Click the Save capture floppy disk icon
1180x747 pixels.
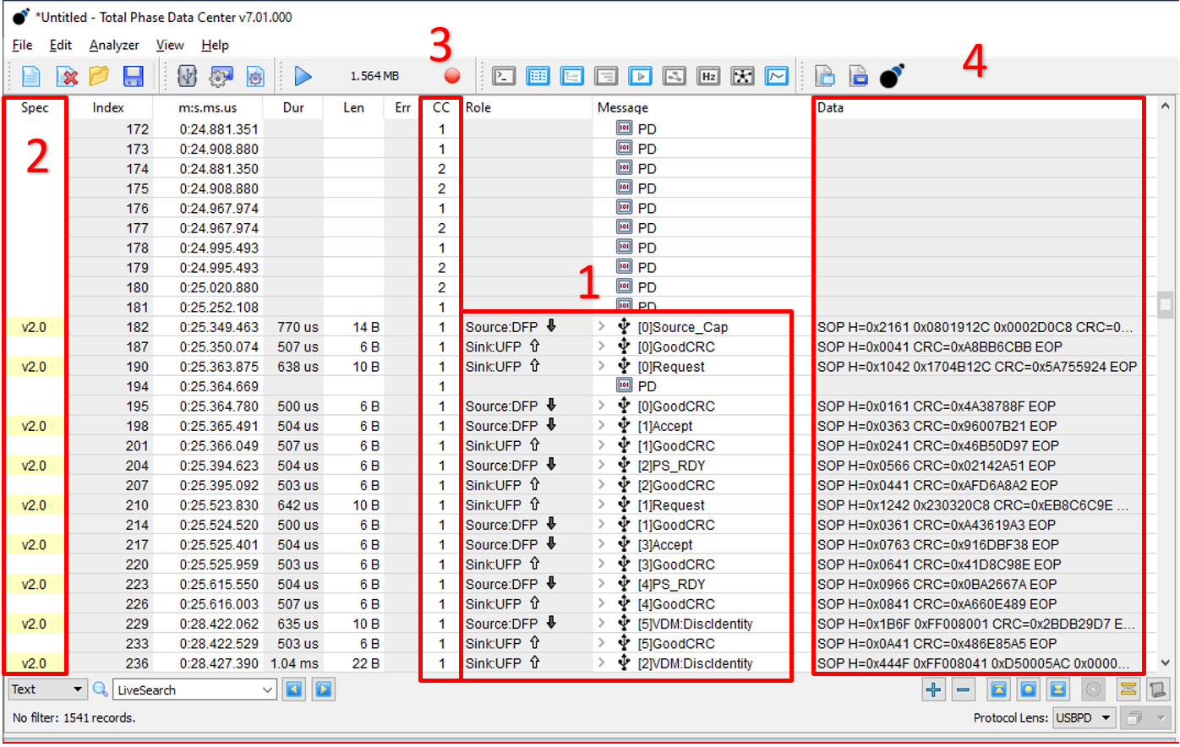coord(133,76)
